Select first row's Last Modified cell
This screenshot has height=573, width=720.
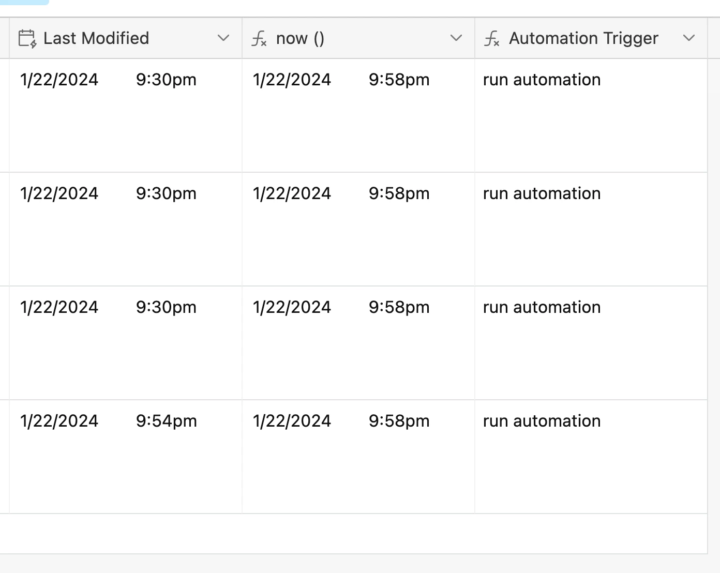(126, 115)
